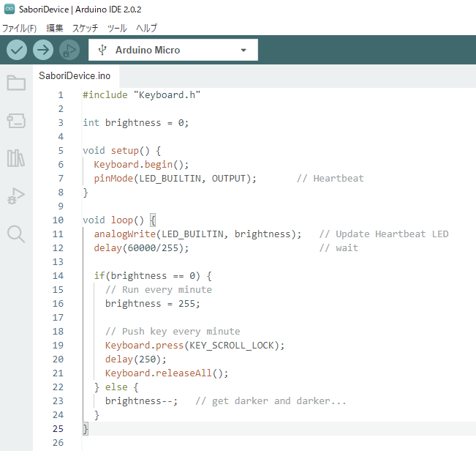This screenshot has height=451, width=476.
Task: Click the '// Heartbeat' comment
Action: point(330,179)
